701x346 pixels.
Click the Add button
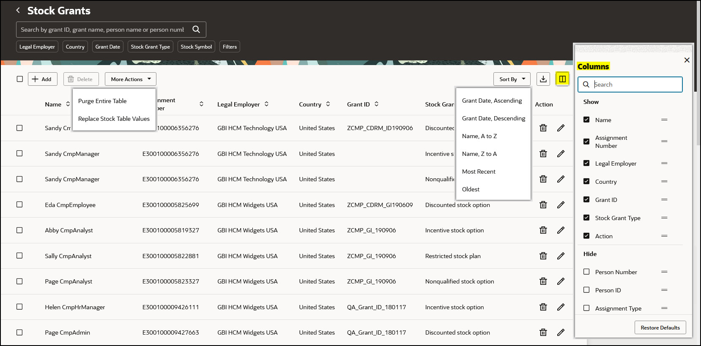click(x=43, y=79)
